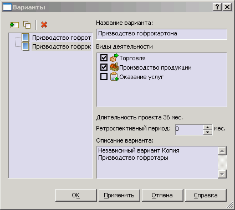Delete variant with red X icon
The width and height of the screenshot is (235, 210).
[x=44, y=25]
